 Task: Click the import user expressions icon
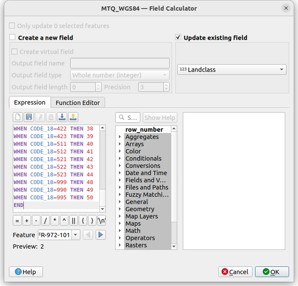coord(62,117)
